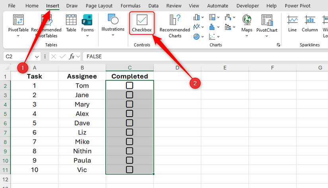Expand the PivotChart dropdown arrow
This screenshot has height=188, width=328.
267,36
